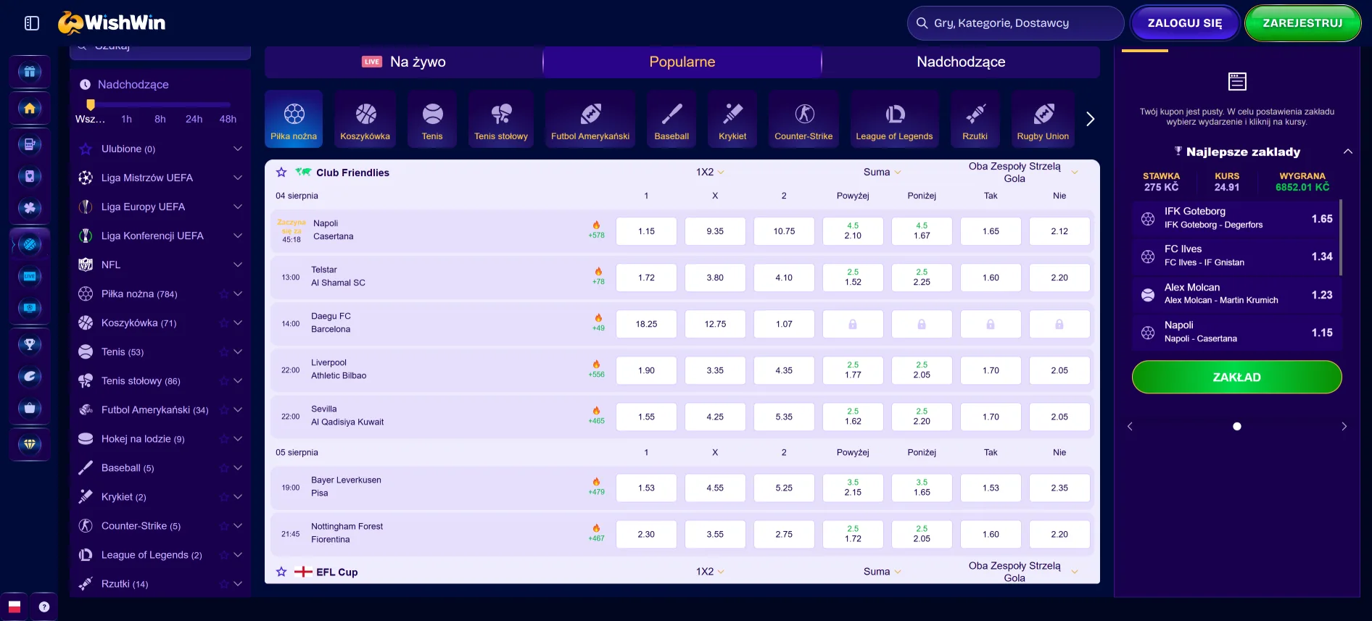Select League of Legends sport tile
Viewport: 1372px width, 621px height.
(x=894, y=119)
